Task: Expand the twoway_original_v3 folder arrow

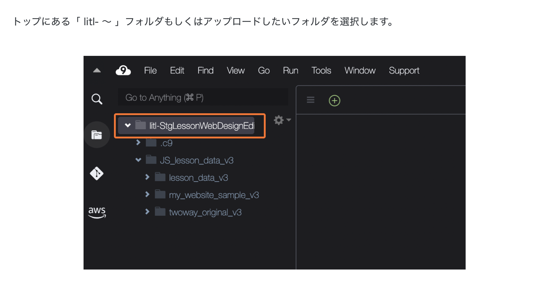Action: point(147,212)
